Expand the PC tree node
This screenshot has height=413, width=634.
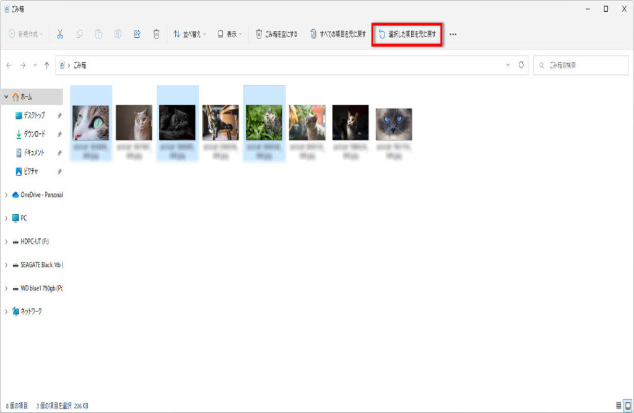(x=6, y=219)
